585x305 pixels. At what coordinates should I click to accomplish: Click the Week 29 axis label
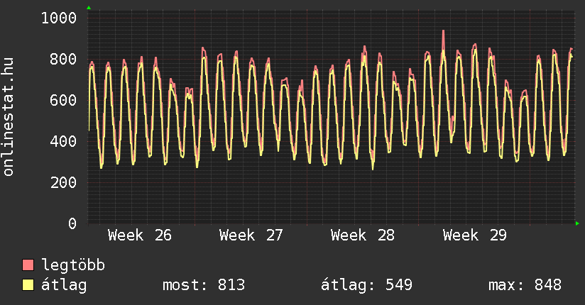tap(474, 235)
